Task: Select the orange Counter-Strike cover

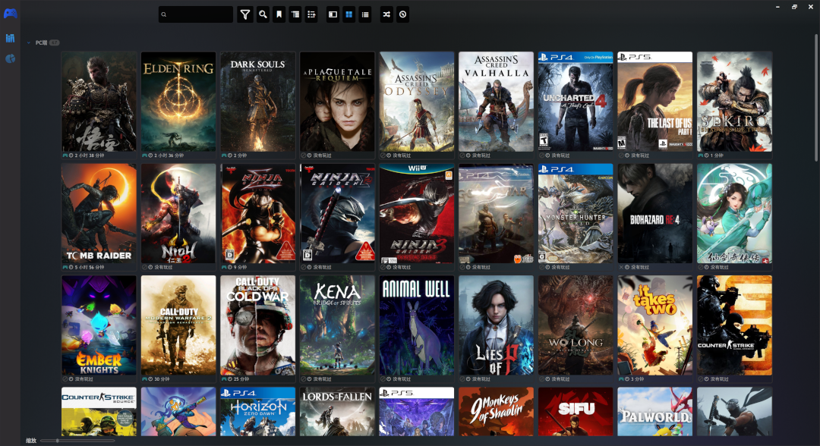Action: point(735,325)
